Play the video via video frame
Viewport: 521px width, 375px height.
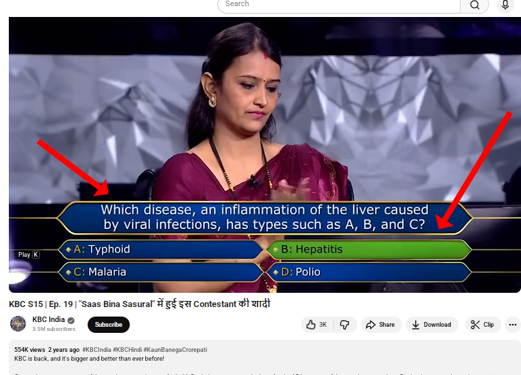[x=264, y=155]
